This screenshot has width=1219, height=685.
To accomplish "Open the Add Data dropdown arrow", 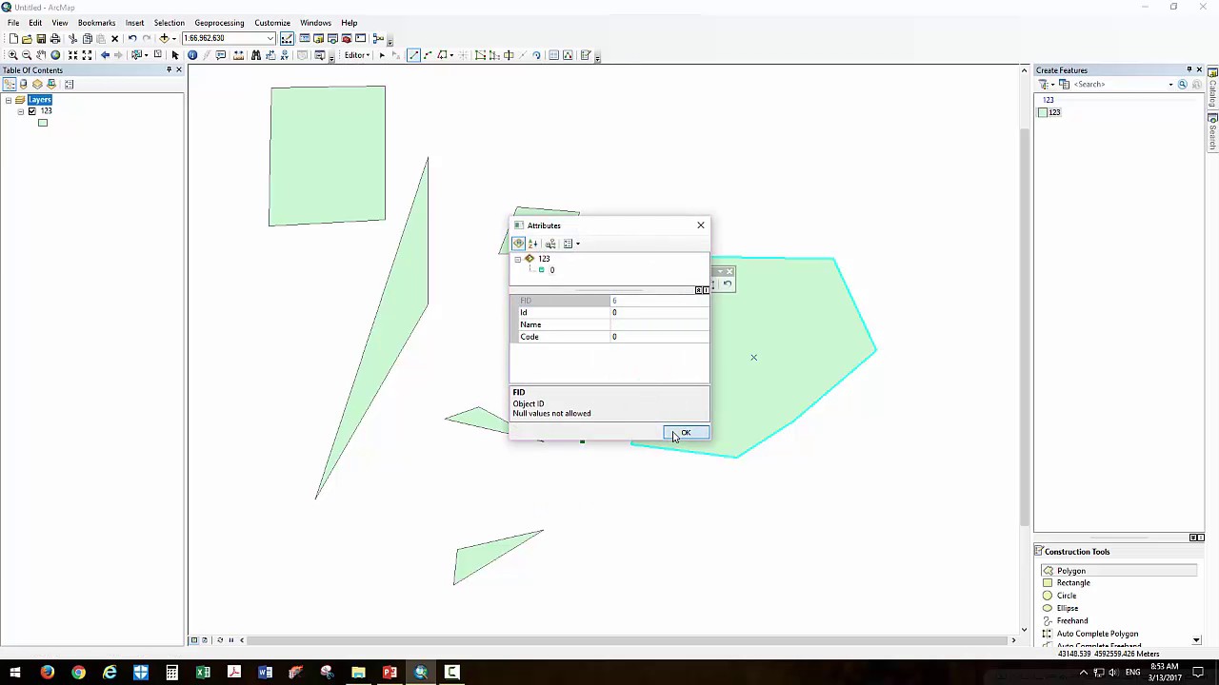I will point(173,38).
